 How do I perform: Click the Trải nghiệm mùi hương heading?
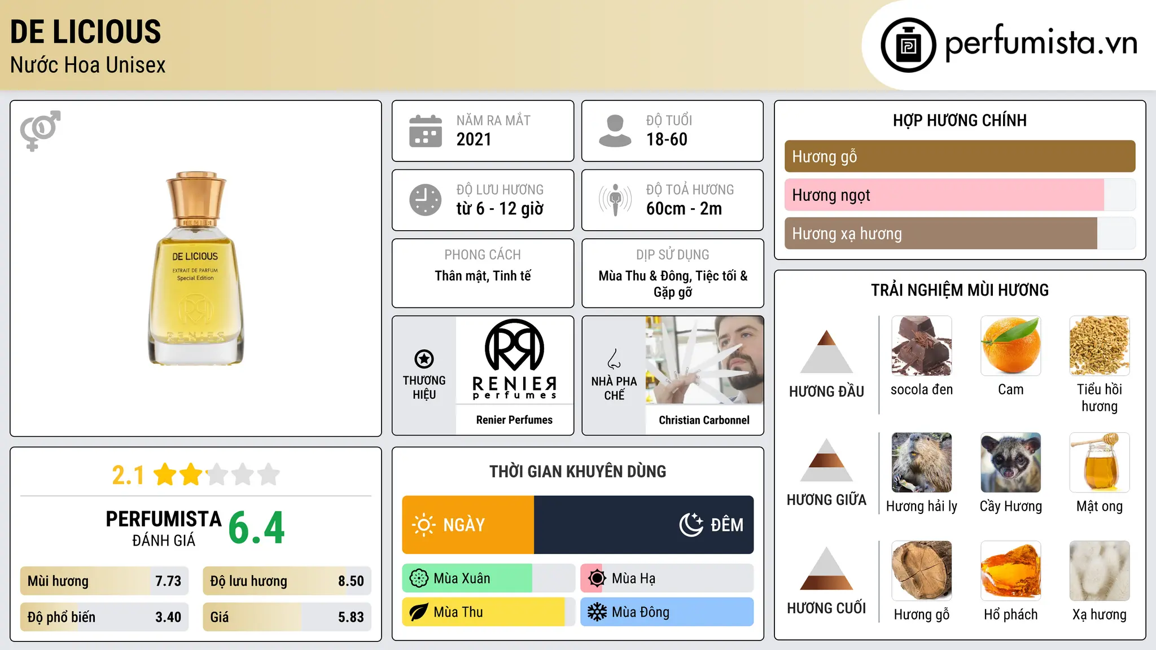tap(960, 290)
